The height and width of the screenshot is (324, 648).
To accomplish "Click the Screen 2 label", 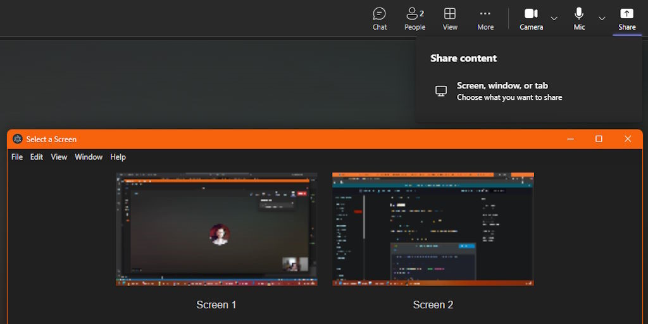I will (x=433, y=304).
